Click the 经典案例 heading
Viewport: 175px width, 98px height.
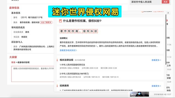(x=64, y=85)
